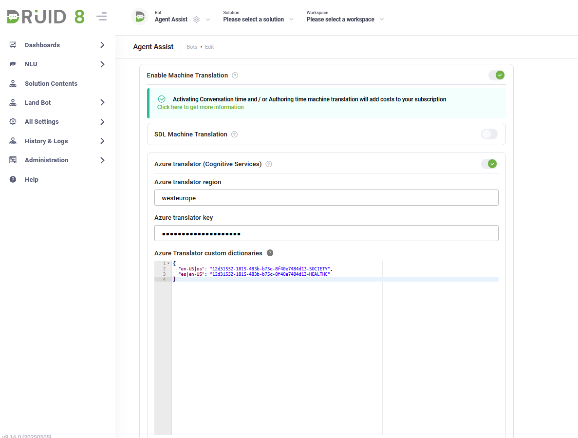Click the Land Bot icon
Viewport: 578px width, 438px height.
pos(13,102)
